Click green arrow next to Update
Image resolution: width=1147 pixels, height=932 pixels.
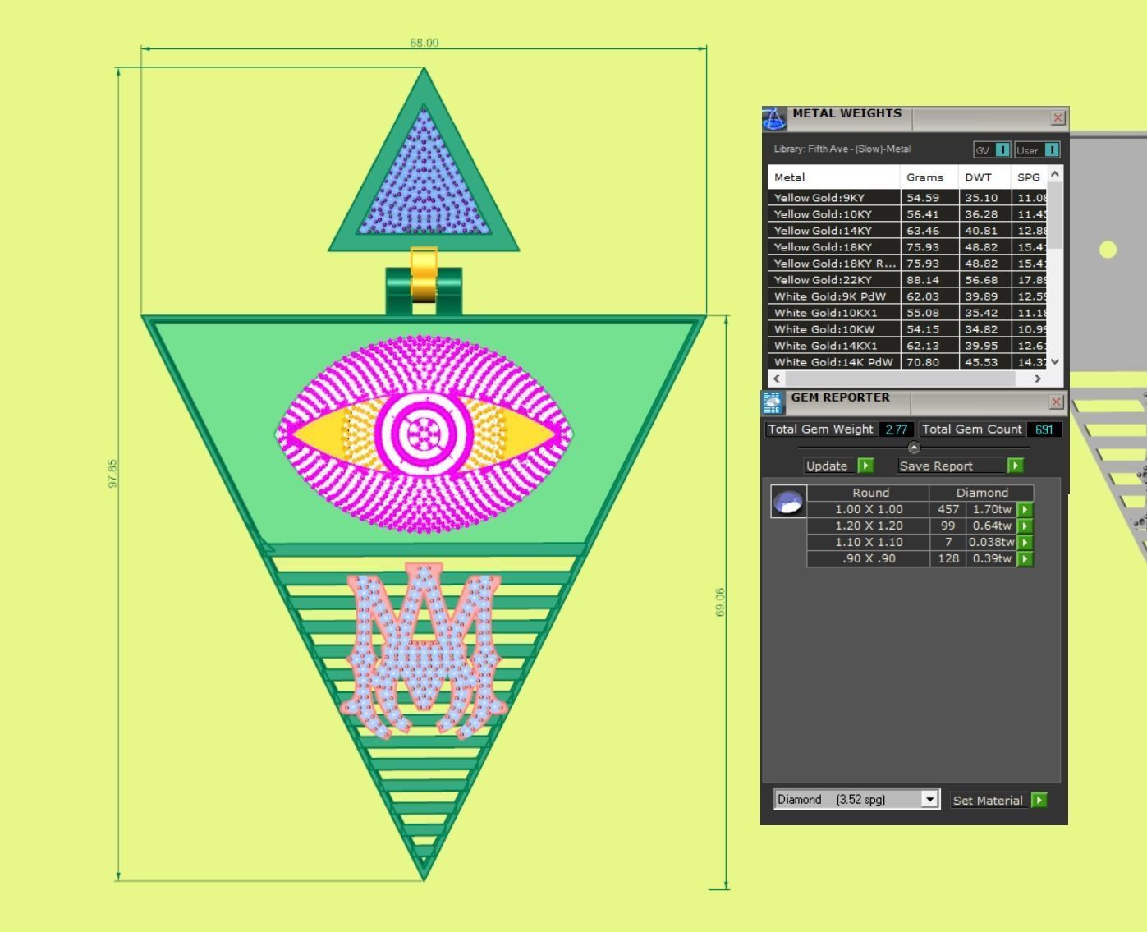[x=865, y=466]
